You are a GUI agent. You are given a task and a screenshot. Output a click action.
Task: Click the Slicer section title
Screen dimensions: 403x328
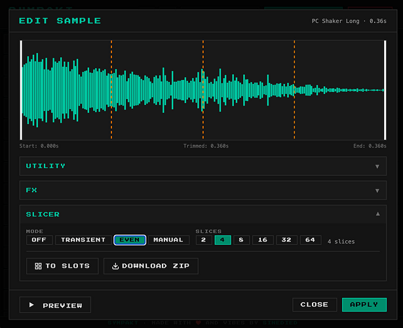[43, 215]
